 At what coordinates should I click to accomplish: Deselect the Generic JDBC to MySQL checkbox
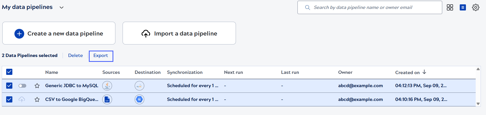pyautogui.click(x=9, y=86)
